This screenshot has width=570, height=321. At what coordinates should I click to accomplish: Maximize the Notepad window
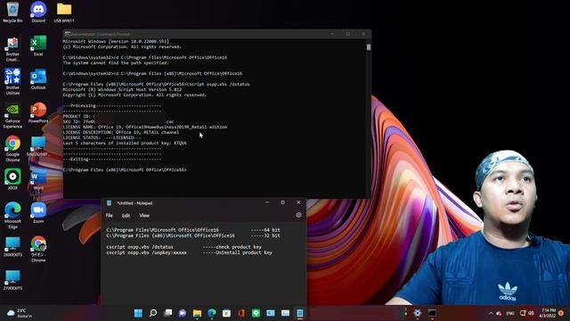283,202
